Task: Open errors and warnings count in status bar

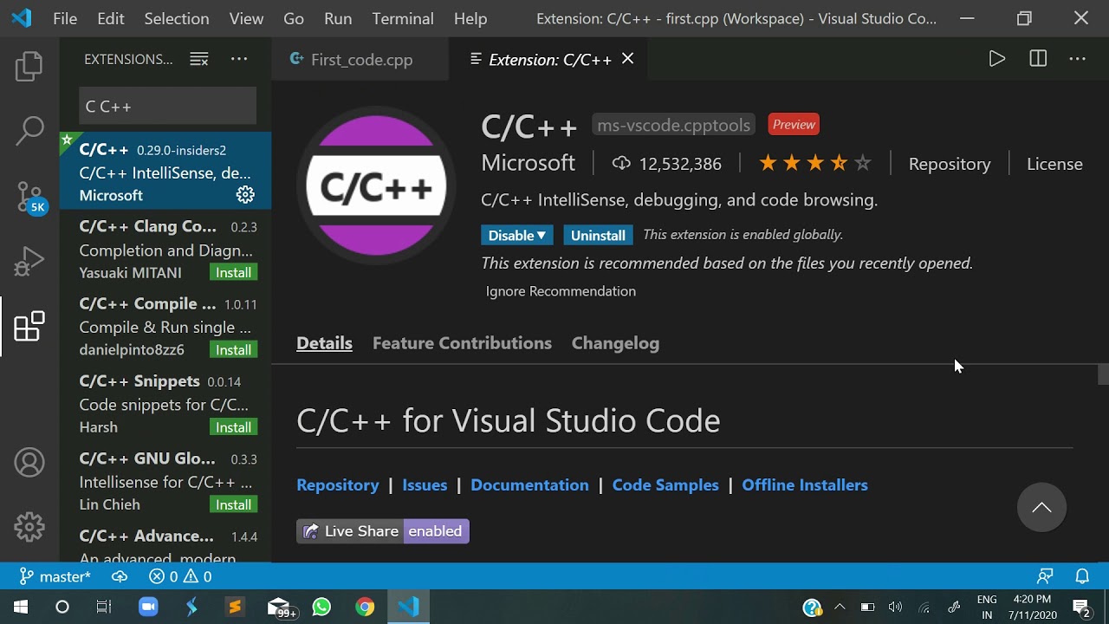Action: tap(180, 576)
